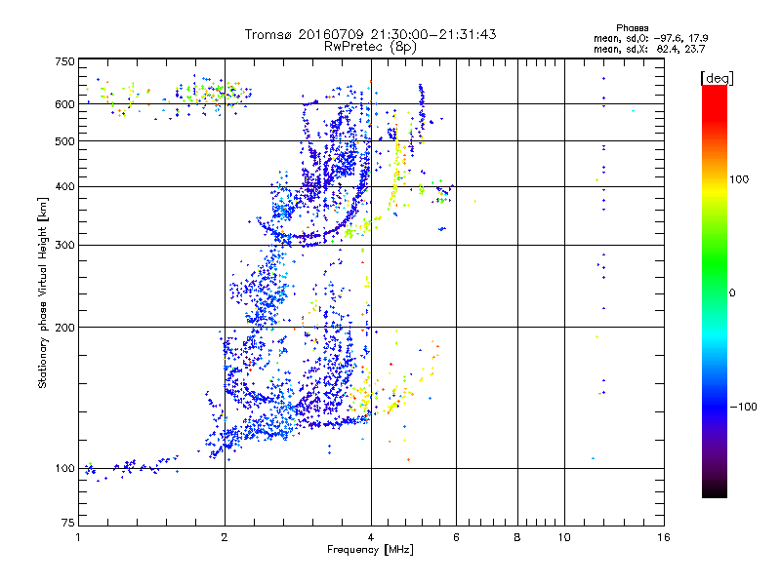Click the "[deg]" colorbar unit label
Image resolution: width=781 pixels, height=585 pixels.
[x=717, y=78]
